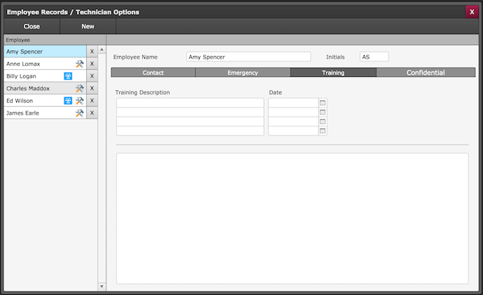
Task: Switch to the Contact tab
Action: tap(153, 73)
